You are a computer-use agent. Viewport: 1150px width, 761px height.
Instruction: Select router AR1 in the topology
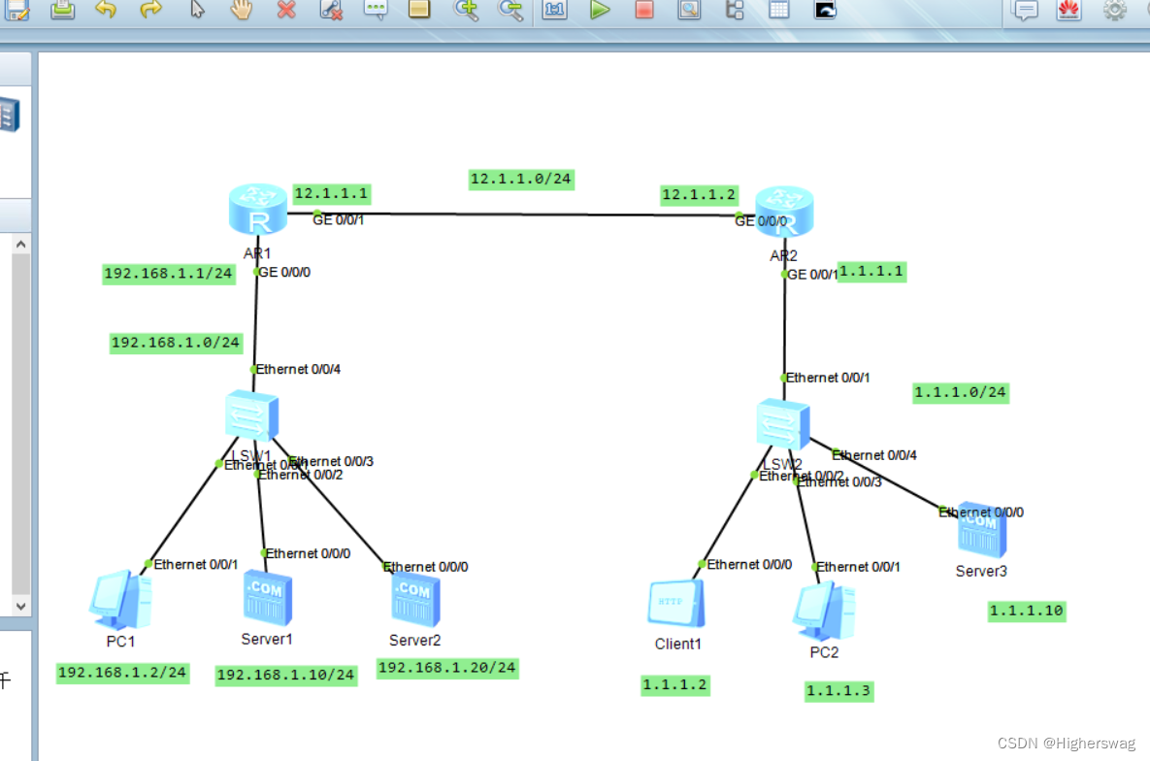coord(258,207)
